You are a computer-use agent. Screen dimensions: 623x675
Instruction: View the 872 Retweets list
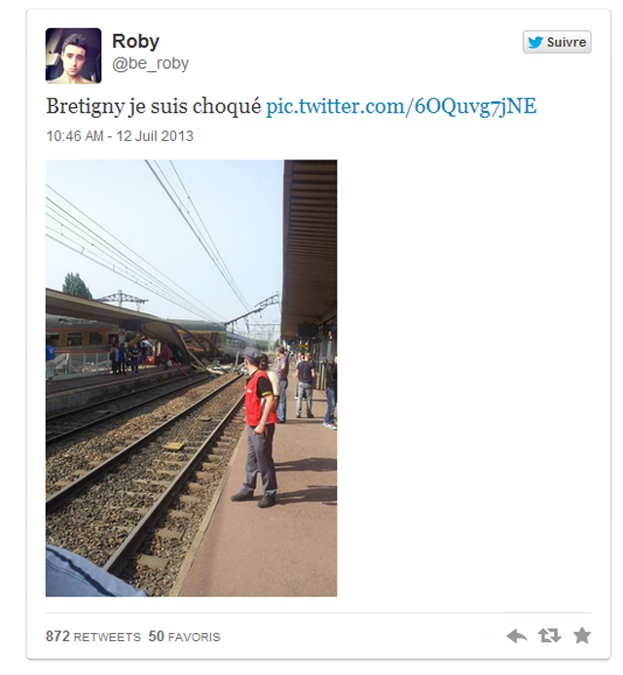point(93,636)
